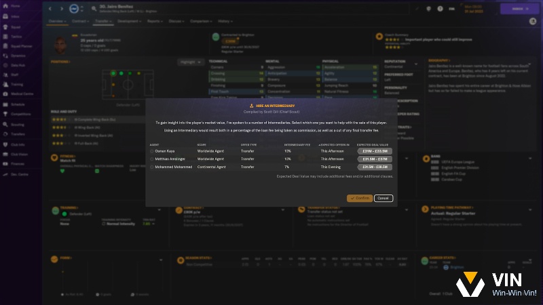
Task: Sort by the Expected Offers In column
Action: [334, 145]
